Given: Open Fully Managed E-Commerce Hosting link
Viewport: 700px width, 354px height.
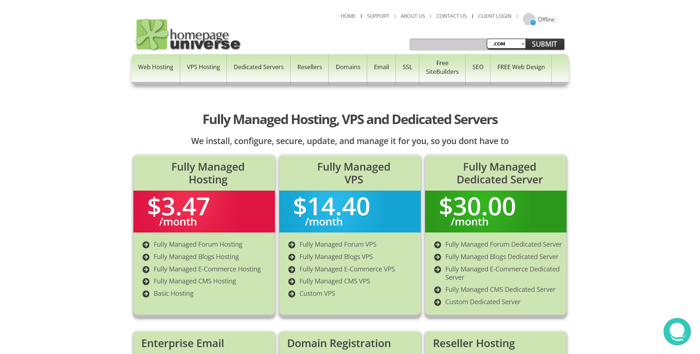Looking at the screenshot, I should (207, 269).
